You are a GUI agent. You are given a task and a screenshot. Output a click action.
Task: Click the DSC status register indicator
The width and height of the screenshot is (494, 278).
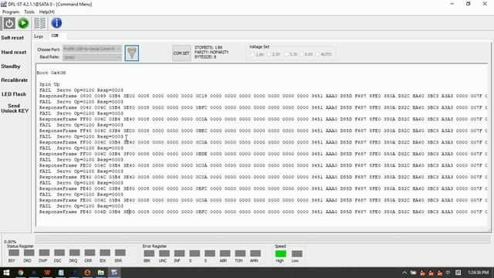pos(59,253)
